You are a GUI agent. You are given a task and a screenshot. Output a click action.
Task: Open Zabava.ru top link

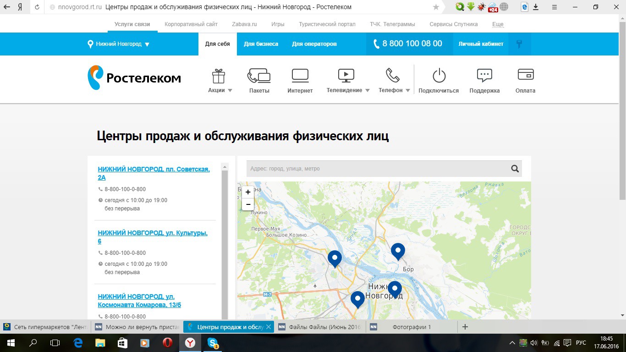[x=244, y=24]
